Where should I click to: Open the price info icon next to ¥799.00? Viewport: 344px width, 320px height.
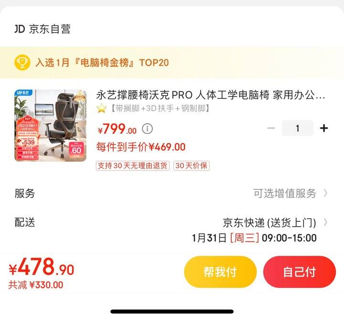(147, 129)
